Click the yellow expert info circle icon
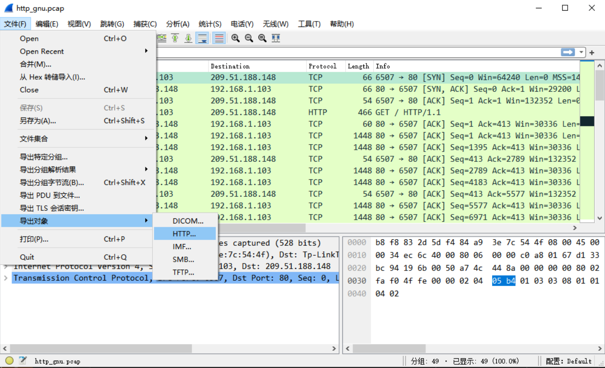 tap(9, 361)
